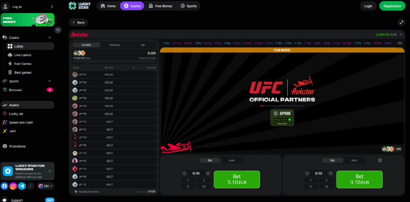
Task: Open the three-dot more socials menu
Action: 31,186
